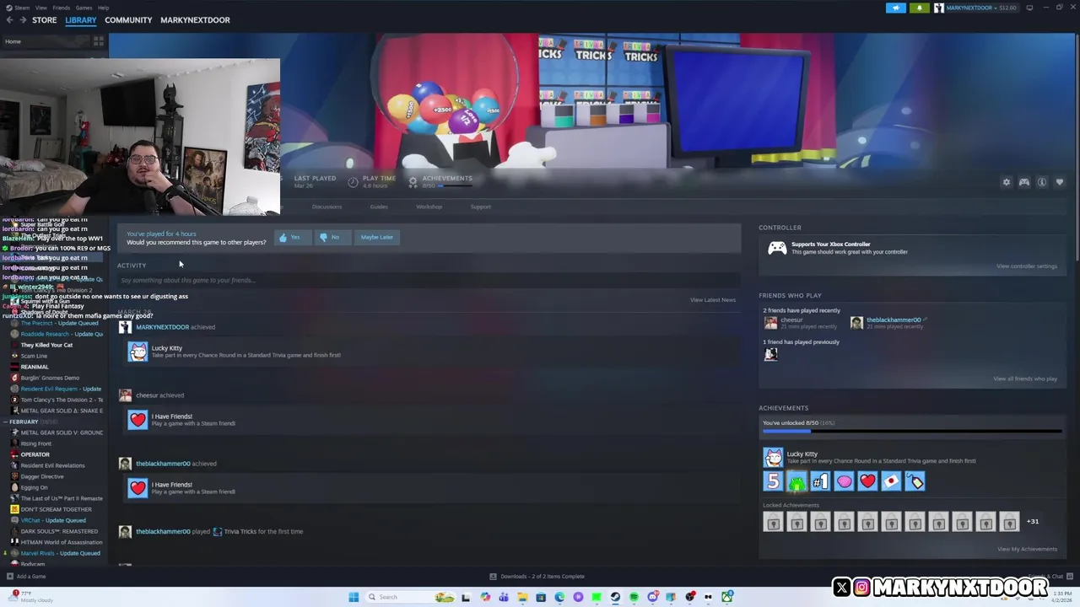Open Spotify from the Windows taskbar

[634, 597]
